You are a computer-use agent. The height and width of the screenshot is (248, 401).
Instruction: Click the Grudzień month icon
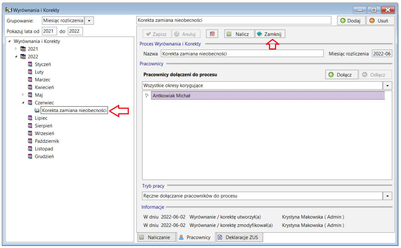pos(30,156)
